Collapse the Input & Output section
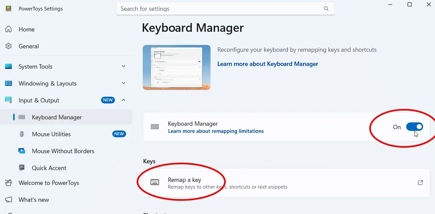Viewport: 435px width, 214px height. coord(123,100)
